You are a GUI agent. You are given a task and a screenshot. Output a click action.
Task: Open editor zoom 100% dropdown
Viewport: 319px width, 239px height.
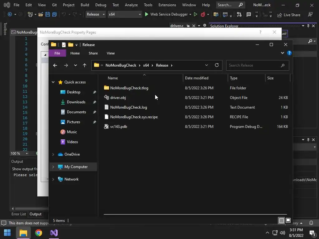point(27,153)
